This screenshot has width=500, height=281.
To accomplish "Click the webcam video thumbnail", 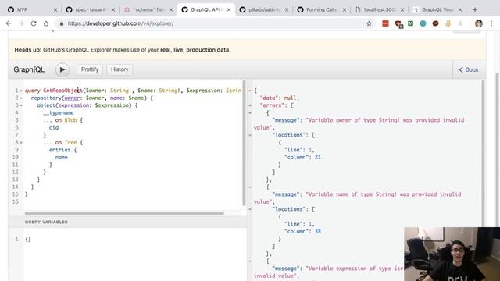I will click(452, 254).
